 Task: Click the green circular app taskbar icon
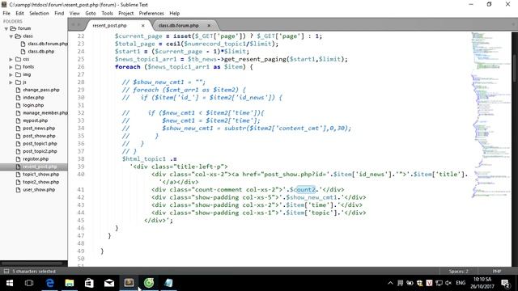pyautogui.click(x=149, y=283)
